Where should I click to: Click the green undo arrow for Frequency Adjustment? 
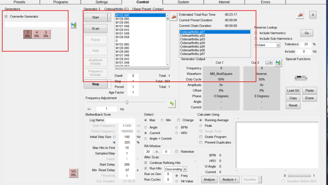coord(172,104)
